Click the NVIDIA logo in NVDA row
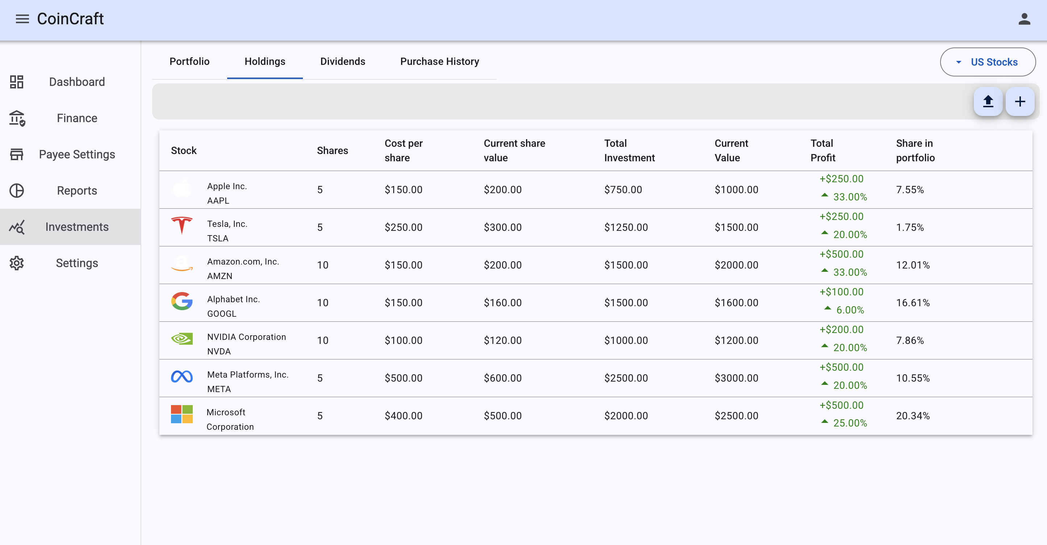 (x=182, y=338)
